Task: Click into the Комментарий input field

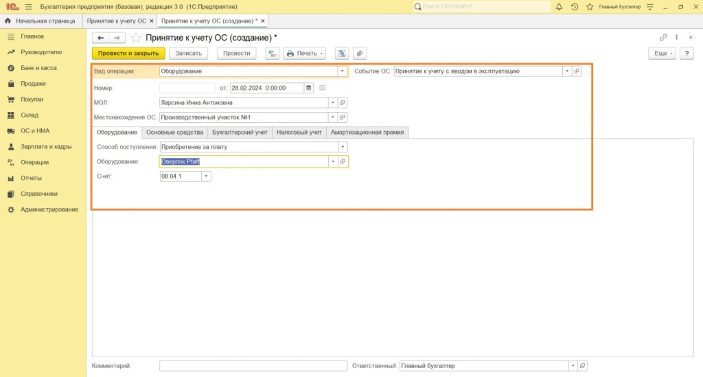Action: tap(253, 366)
